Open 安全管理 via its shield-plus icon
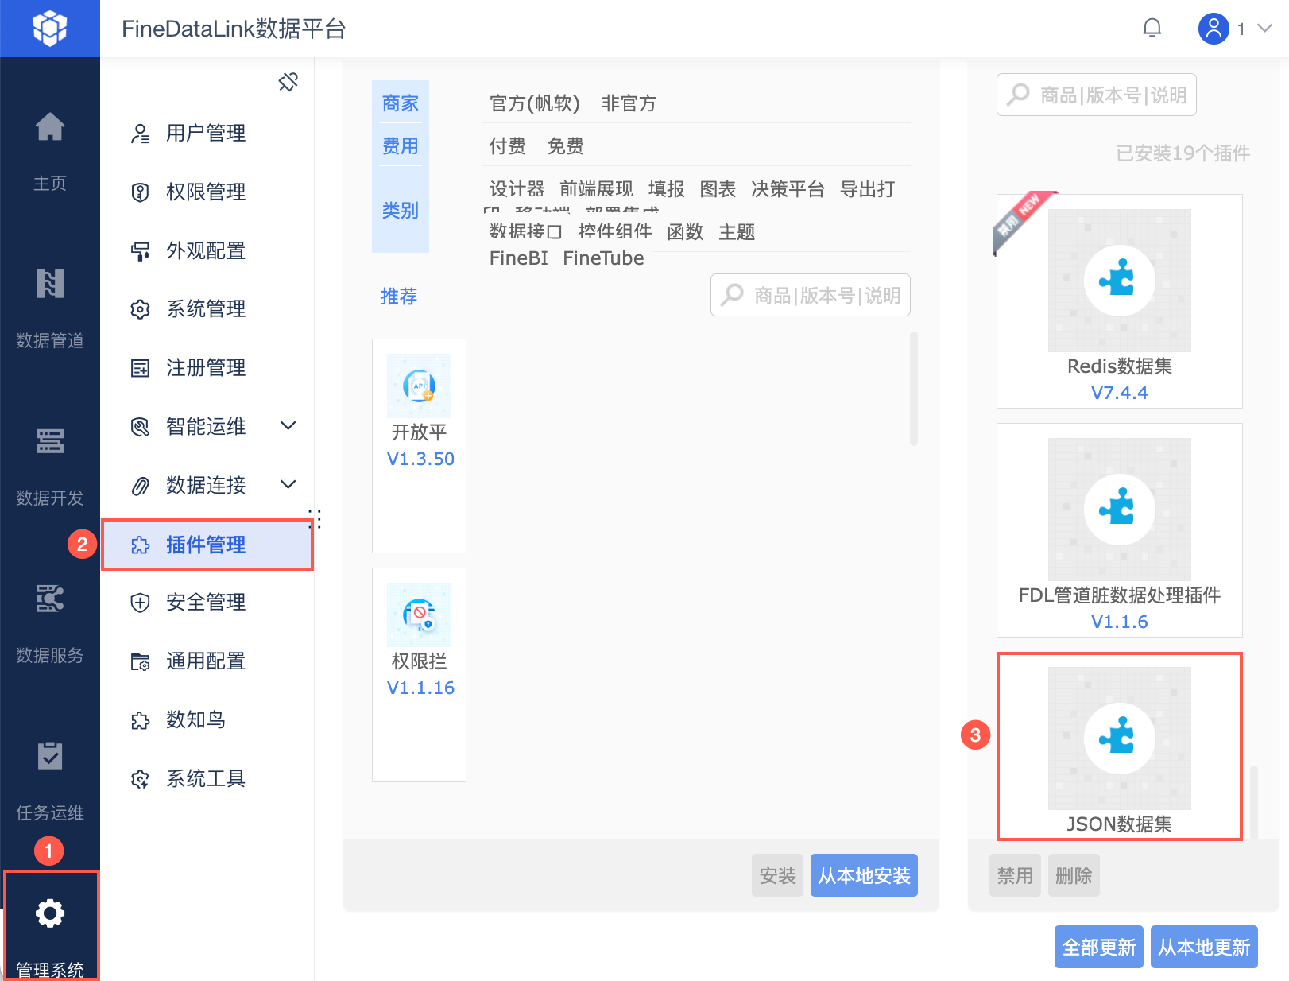Screen dimensions: 1289x981 [140, 603]
